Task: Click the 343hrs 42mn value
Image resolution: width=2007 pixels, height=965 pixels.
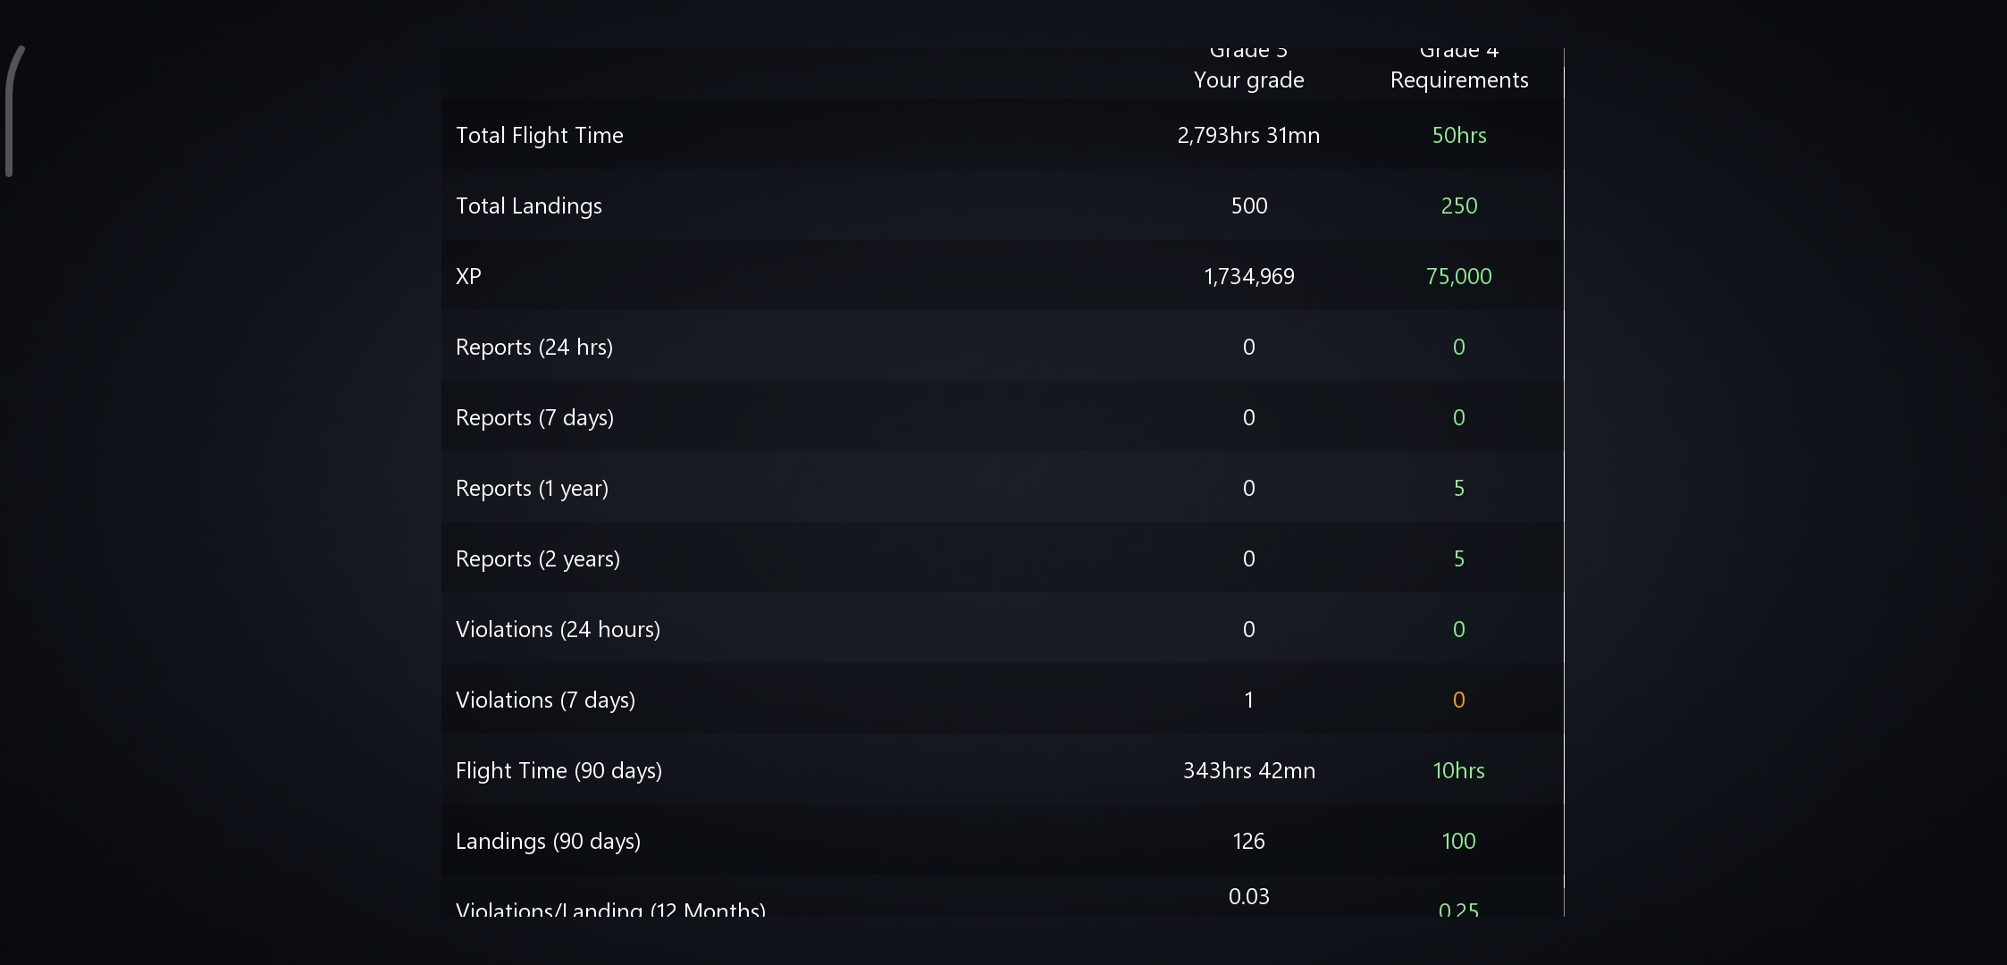Action: point(1248,770)
